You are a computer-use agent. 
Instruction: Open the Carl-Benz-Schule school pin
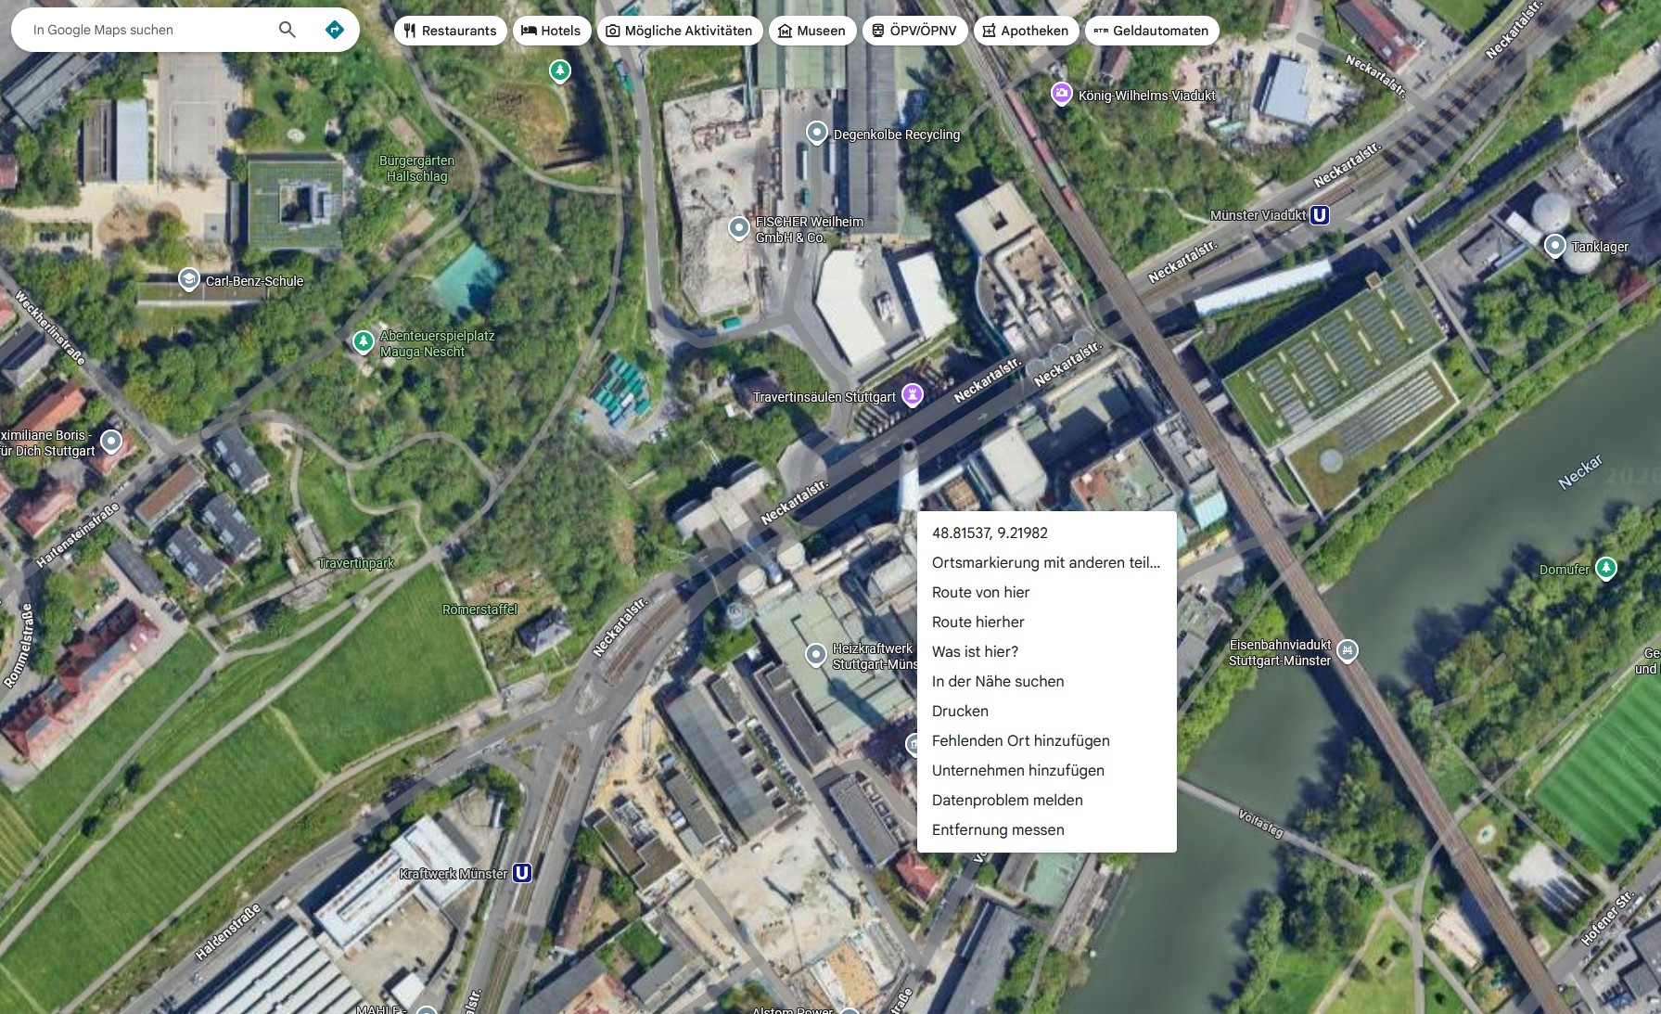pos(189,279)
